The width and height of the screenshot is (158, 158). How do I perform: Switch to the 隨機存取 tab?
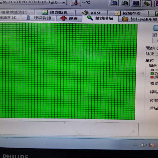coord(128,13)
